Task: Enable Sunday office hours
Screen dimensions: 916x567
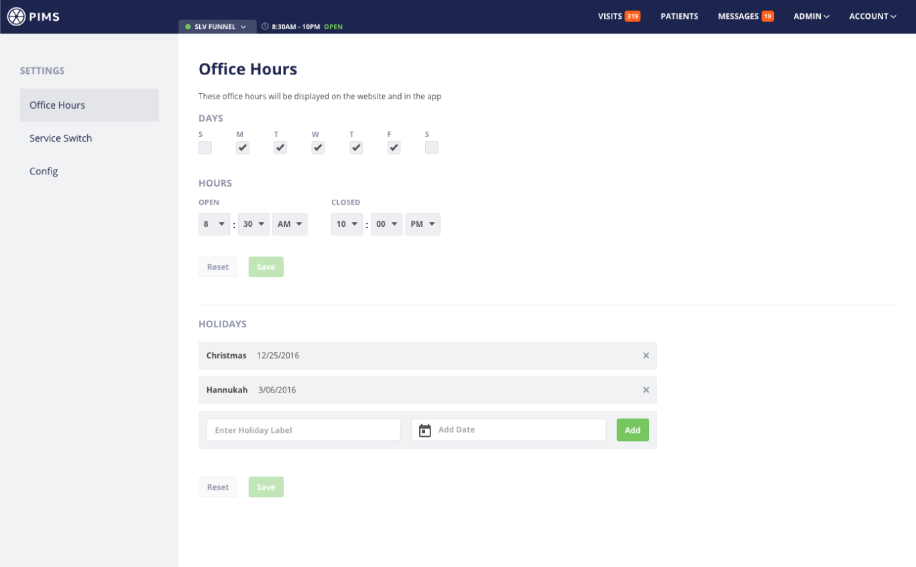Action: [205, 148]
